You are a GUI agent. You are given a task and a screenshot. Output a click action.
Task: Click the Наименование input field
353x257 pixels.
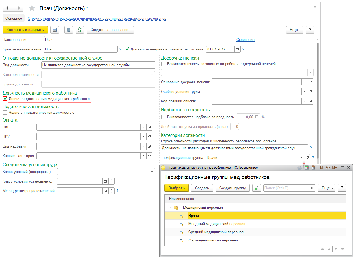pyautogui.click(x=139, y=39)
